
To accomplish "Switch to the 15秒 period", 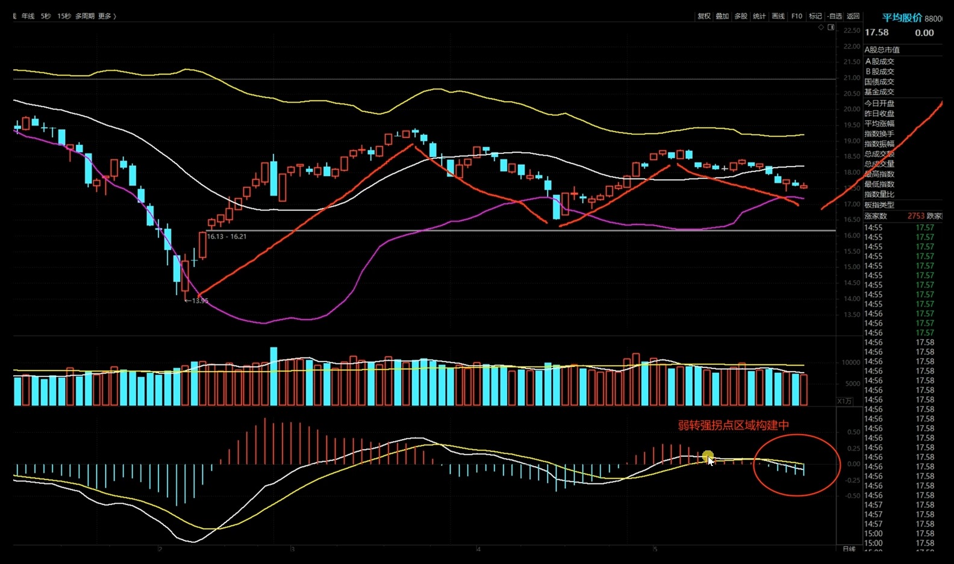I will click(x=64, y=16).
